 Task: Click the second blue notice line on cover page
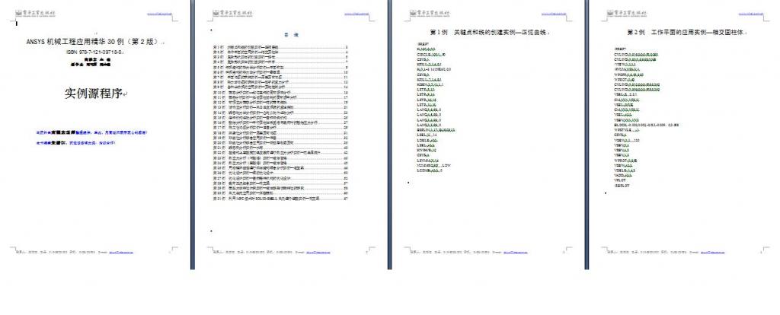[76, 143]
